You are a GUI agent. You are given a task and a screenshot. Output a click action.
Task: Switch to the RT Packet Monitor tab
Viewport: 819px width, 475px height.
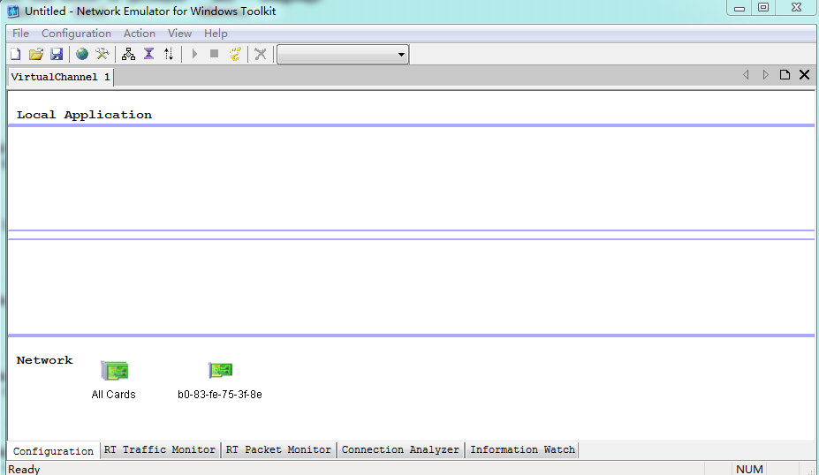(278, 449)
